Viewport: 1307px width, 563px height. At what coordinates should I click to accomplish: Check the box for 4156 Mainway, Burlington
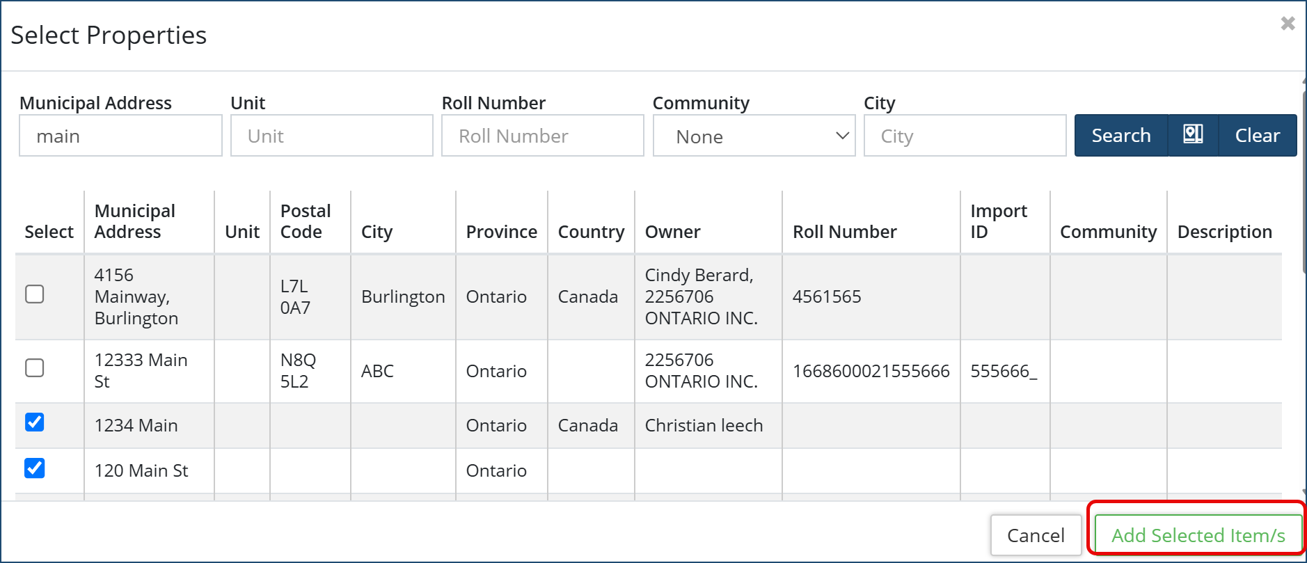(x=35, y=294)
